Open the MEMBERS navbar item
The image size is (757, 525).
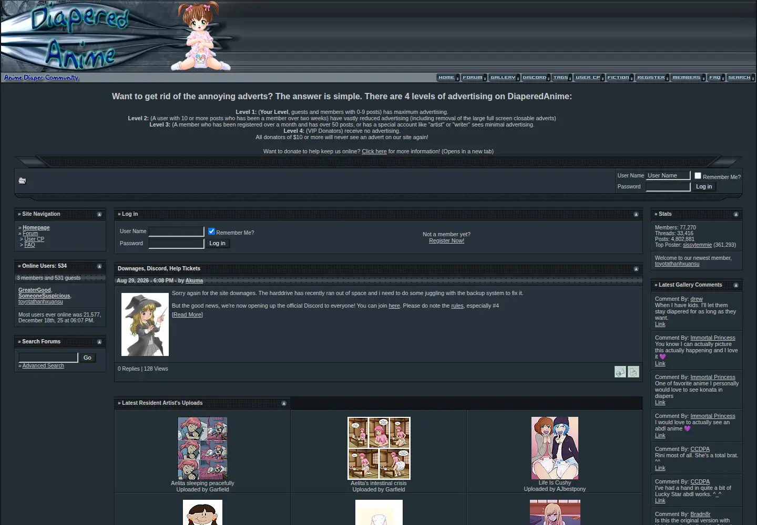688,78
